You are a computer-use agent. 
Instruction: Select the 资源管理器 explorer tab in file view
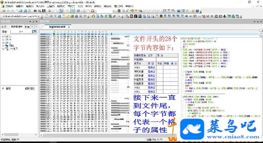[x=16, y=27]
